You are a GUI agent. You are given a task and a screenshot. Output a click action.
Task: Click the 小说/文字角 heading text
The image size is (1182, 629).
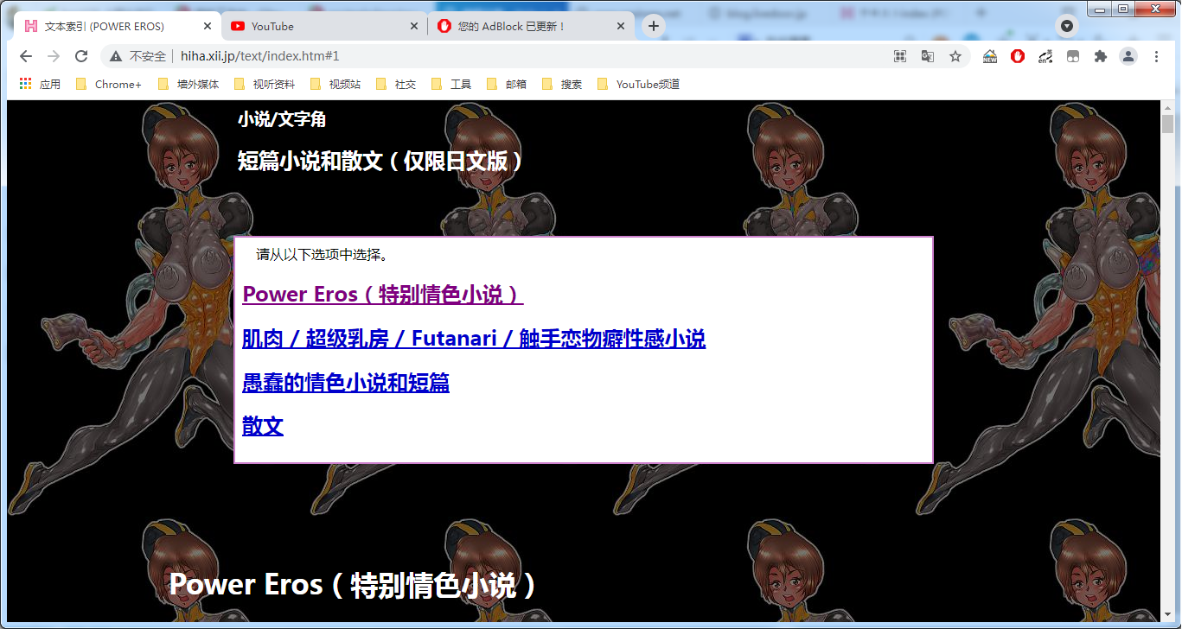point(282,119)
